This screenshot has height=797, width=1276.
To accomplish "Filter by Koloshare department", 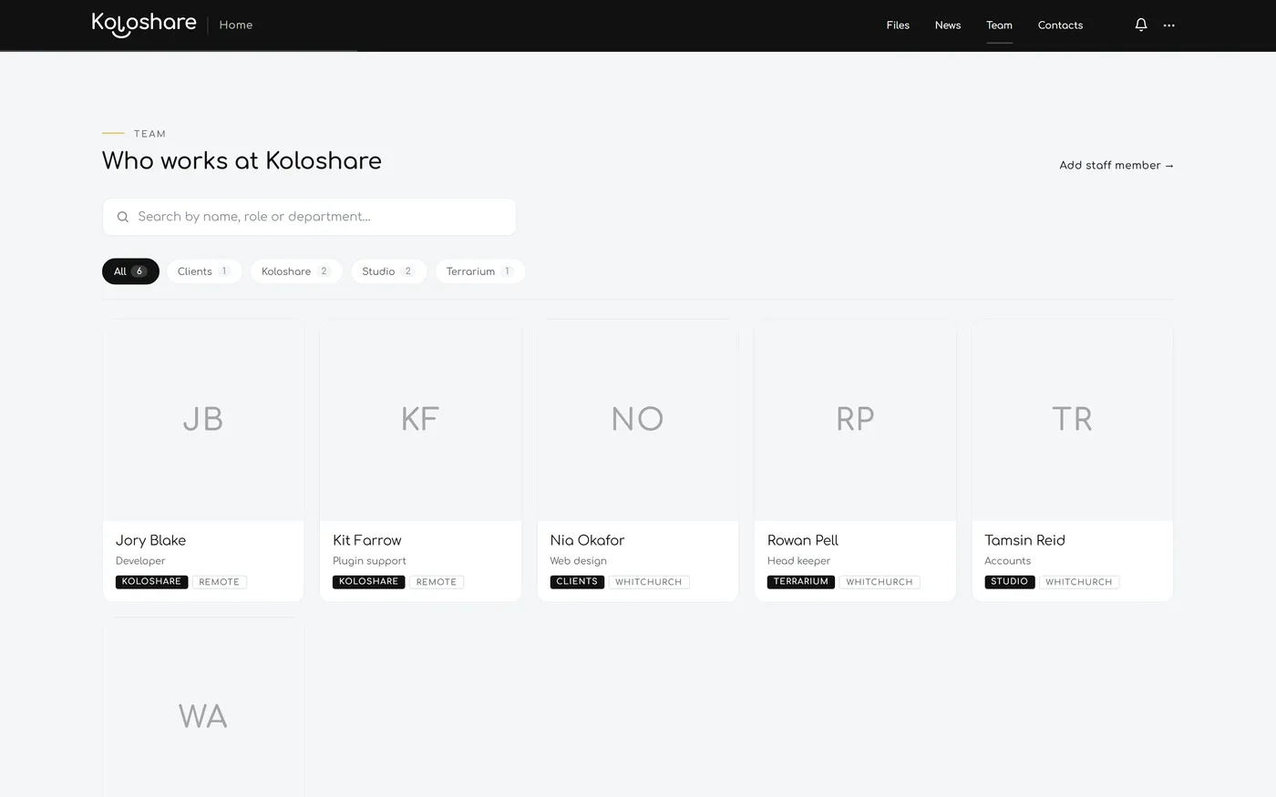I will [x=296, y=271].
